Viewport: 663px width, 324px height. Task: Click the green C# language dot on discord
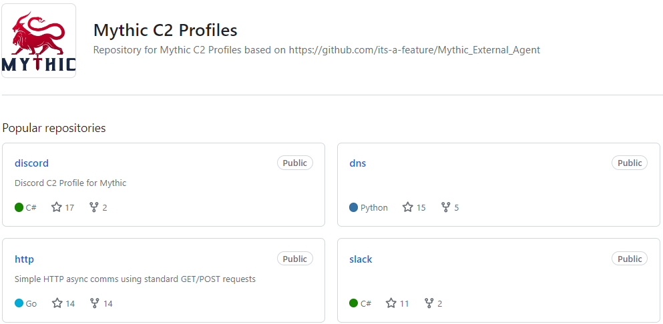click(x=19, y=207)
